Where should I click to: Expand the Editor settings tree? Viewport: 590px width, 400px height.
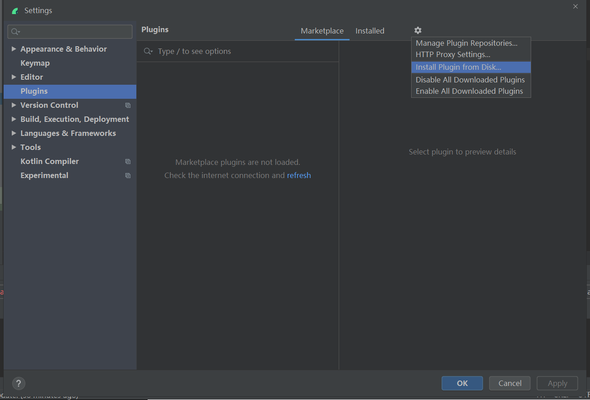[x=14, y=77]
